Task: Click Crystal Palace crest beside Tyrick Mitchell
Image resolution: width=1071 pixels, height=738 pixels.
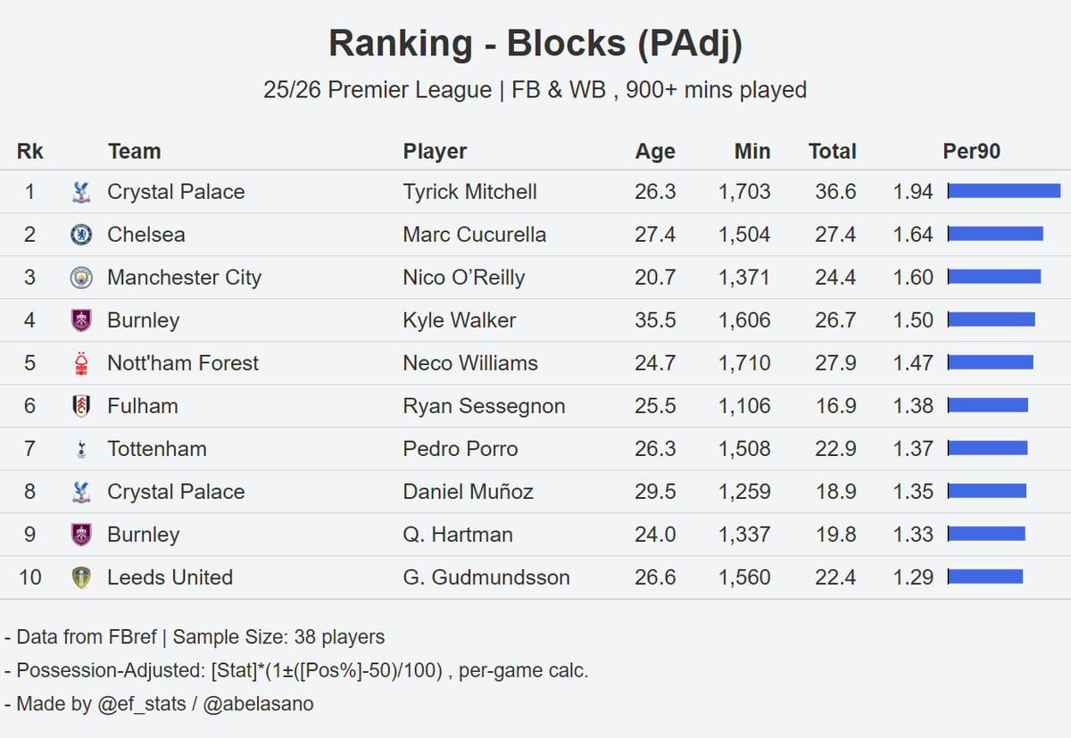Action: tap(81, 192)
